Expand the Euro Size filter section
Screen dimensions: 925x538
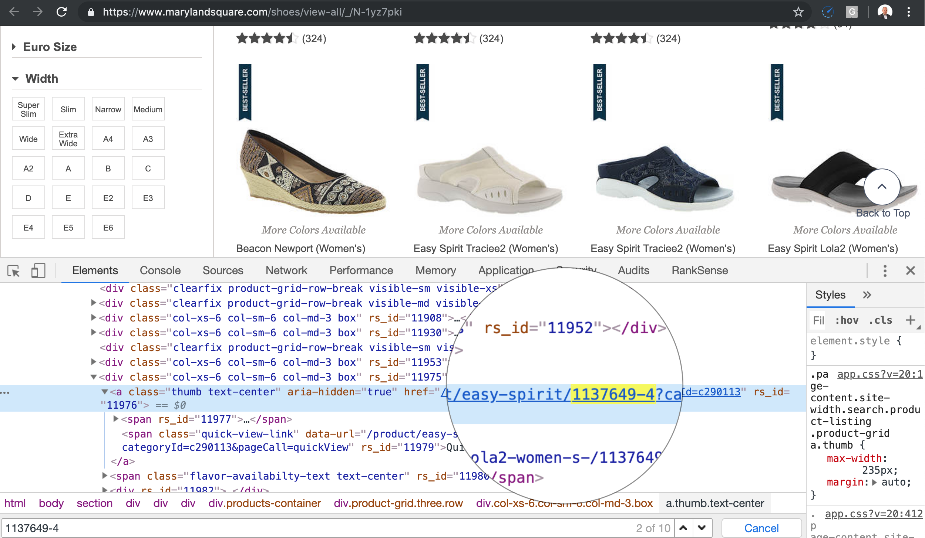pos(50,47)
